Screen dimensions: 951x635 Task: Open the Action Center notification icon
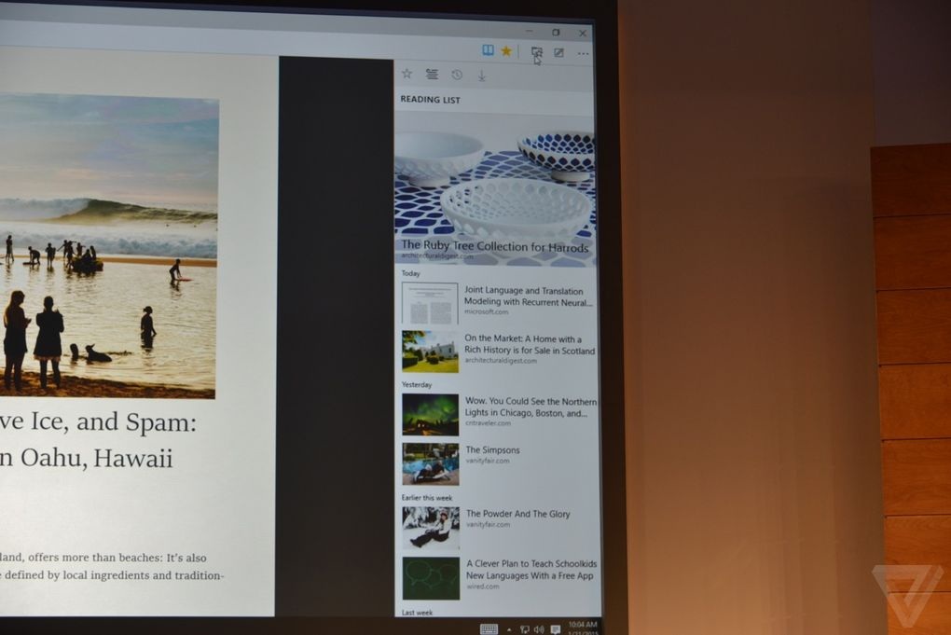click(555, 629)
